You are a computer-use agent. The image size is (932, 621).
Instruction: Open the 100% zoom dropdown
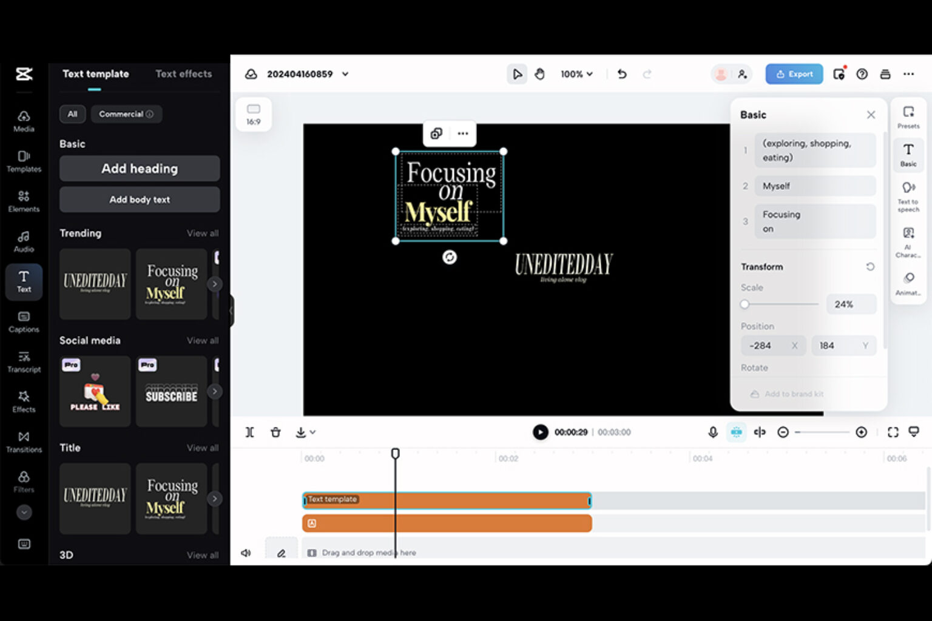576,74
